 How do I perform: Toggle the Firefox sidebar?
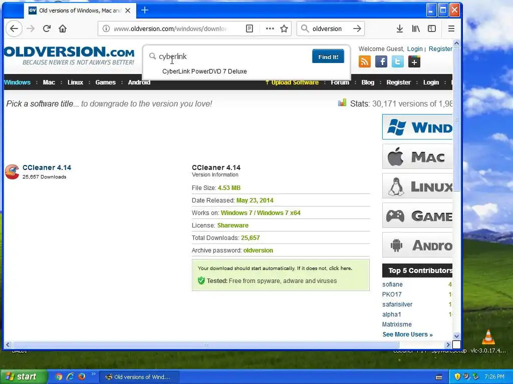pyautogui.click(x=432, y=28)
